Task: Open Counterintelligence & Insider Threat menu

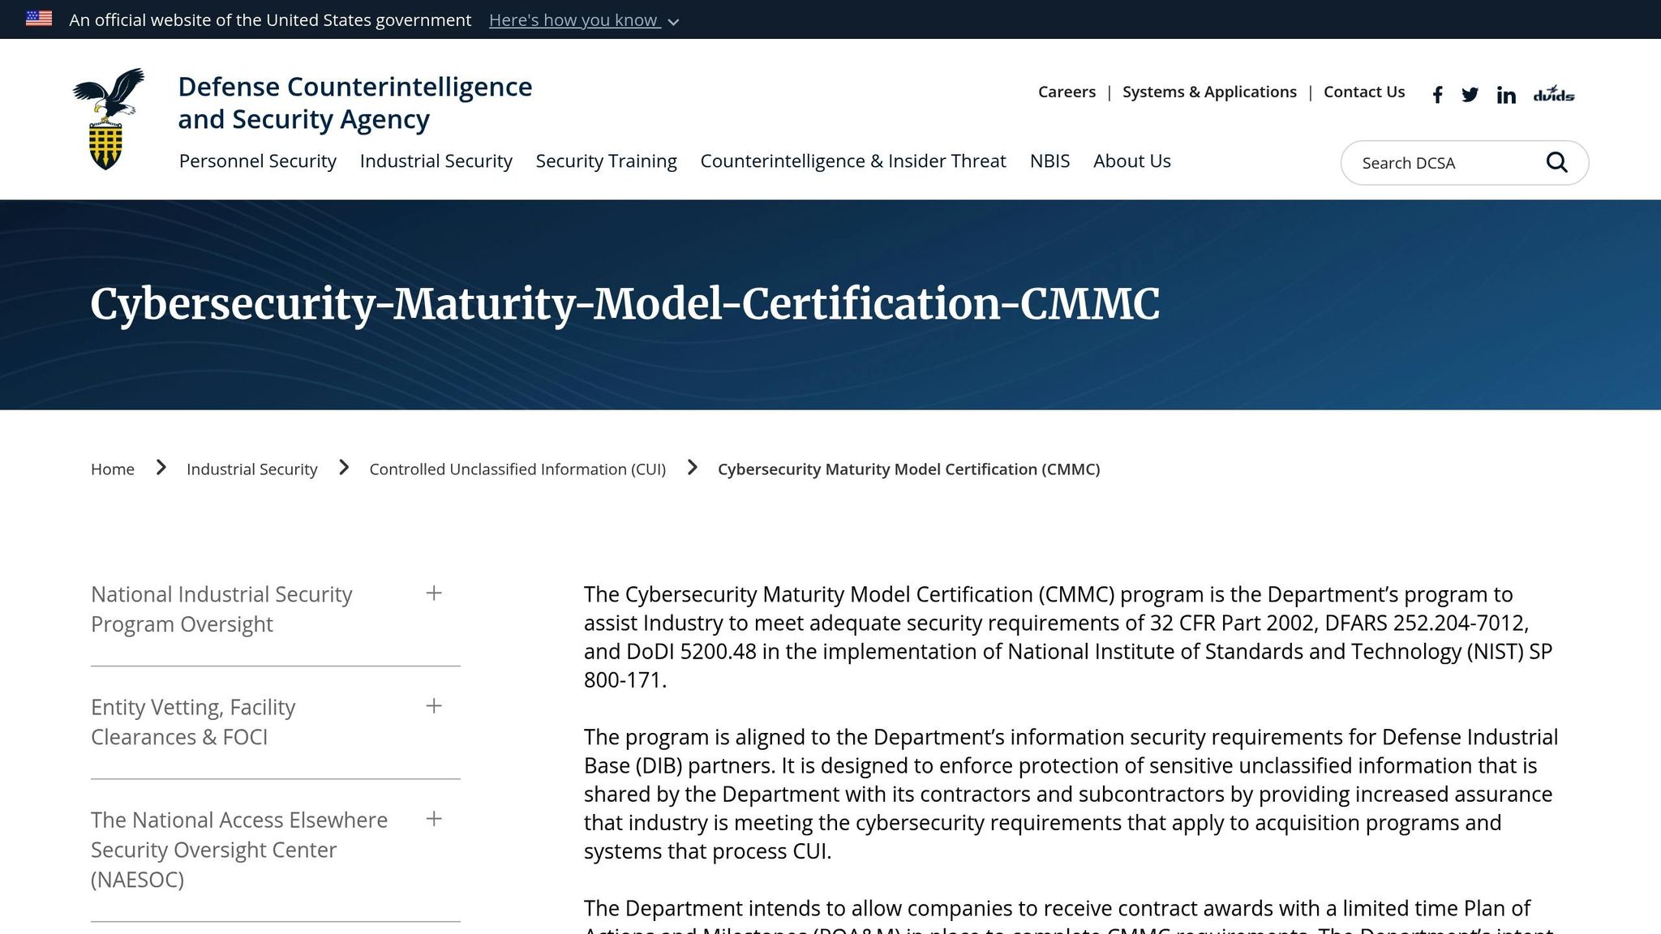Action: pyautogui.click(x=853, y=161)
